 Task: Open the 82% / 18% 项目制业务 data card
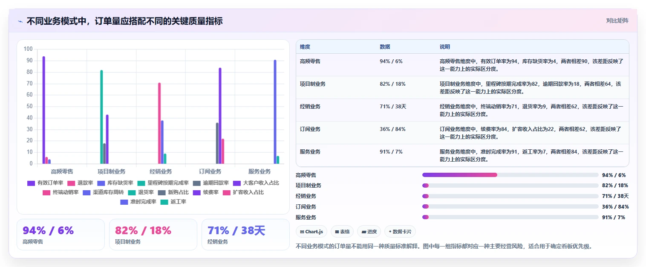[153, 235]
